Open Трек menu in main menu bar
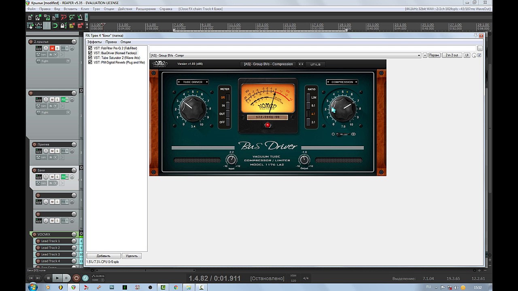The height and width of the screenshot is (291, 518). [96, 9]
